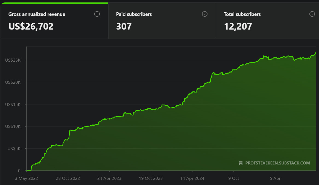Select the Gross annualized revenue tab

coord(54,21)
